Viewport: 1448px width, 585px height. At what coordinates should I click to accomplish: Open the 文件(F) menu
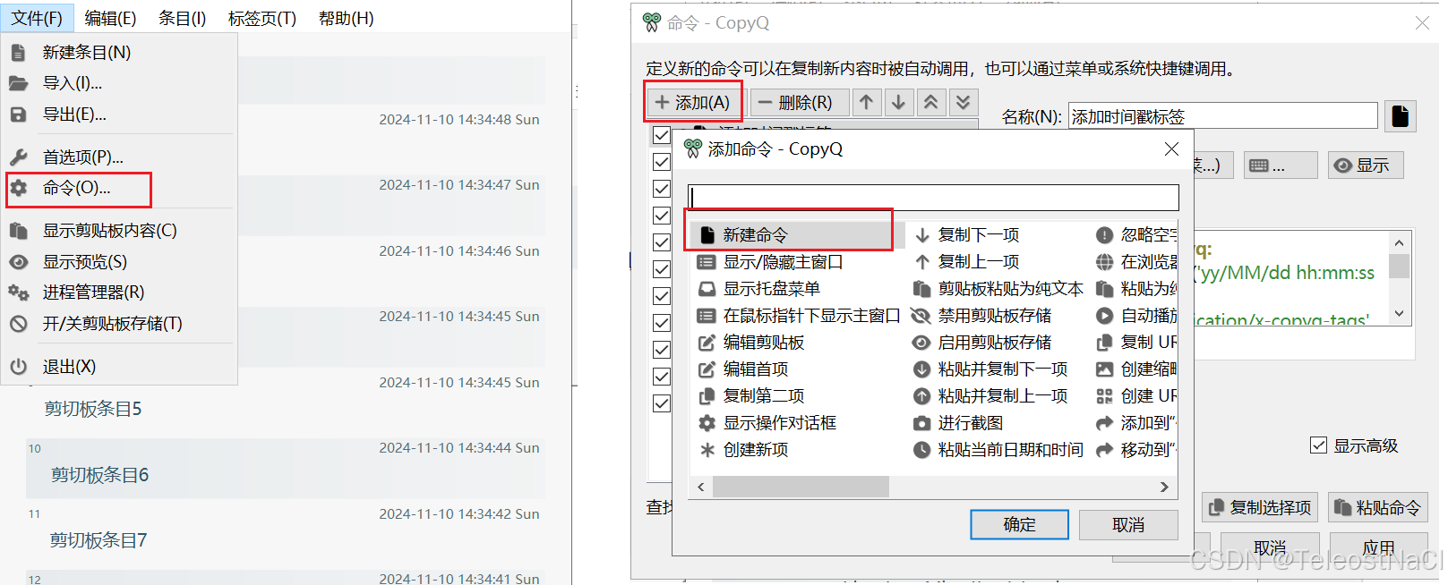click(37, 18)
